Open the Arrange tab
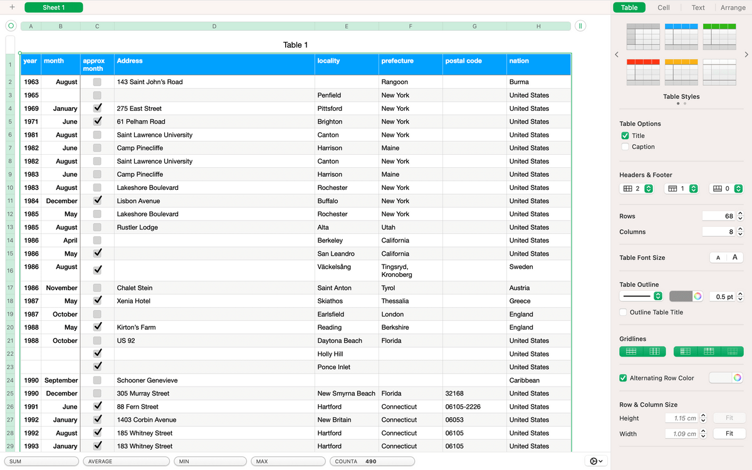The image size is (752, 470). pos(733,8)
